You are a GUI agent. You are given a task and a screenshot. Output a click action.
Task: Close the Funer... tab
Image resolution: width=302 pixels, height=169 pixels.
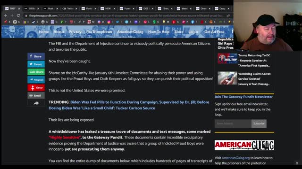coord(134,8)
